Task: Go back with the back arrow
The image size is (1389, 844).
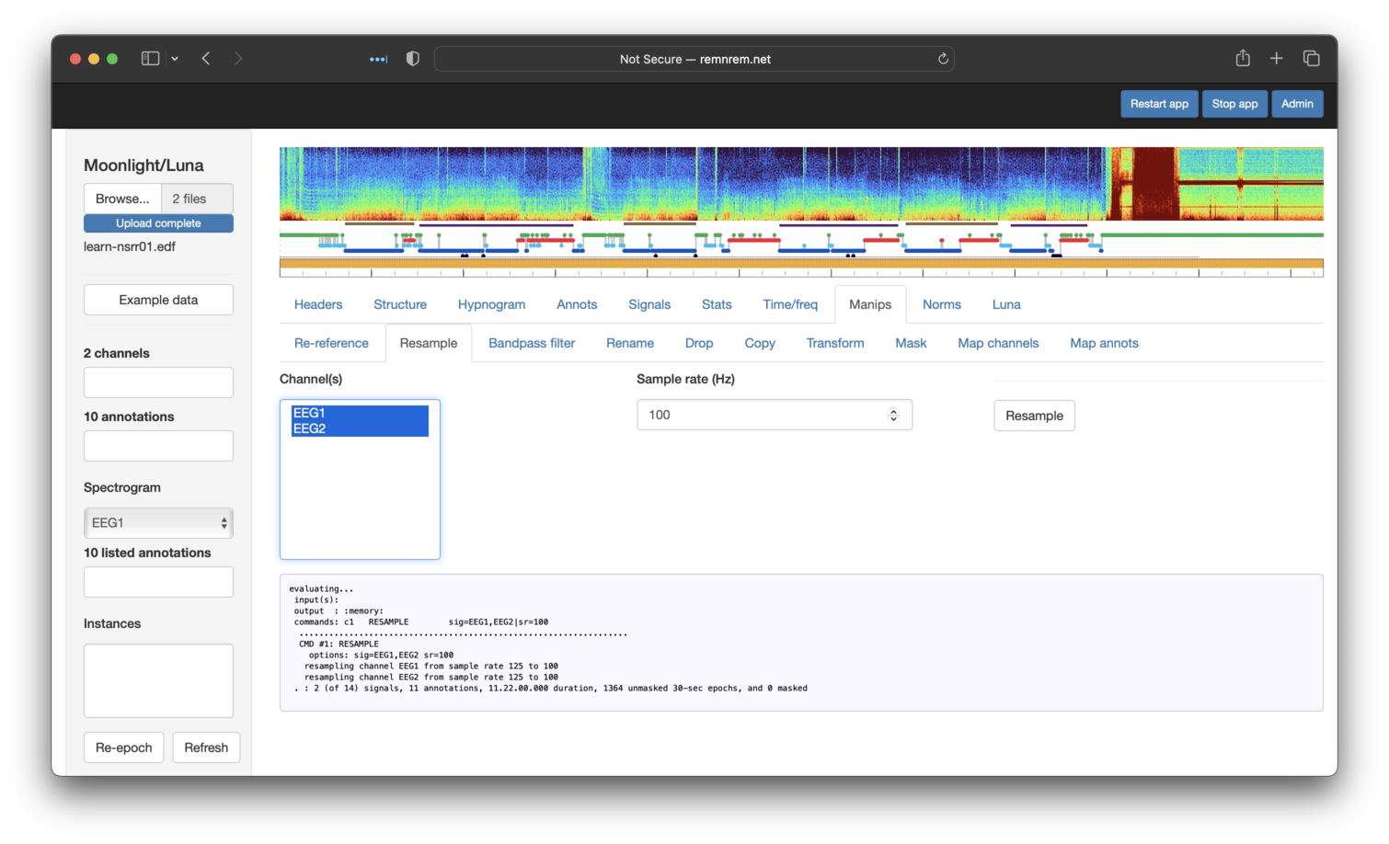Action: pyautogui.click(x=206, y=59)
